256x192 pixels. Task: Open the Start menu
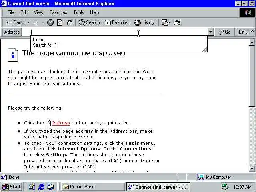click(12, 187)
